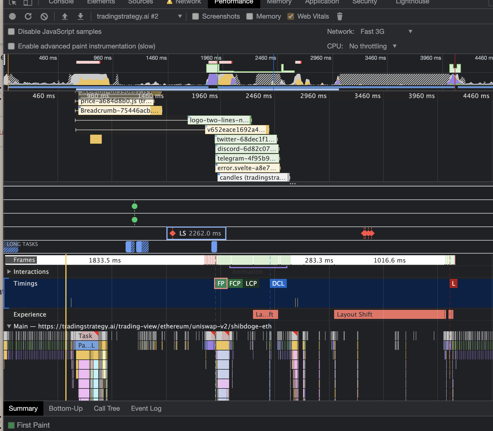Open the Security tab
The height and width of the screenshot is (431, 493).
(365, 2)
